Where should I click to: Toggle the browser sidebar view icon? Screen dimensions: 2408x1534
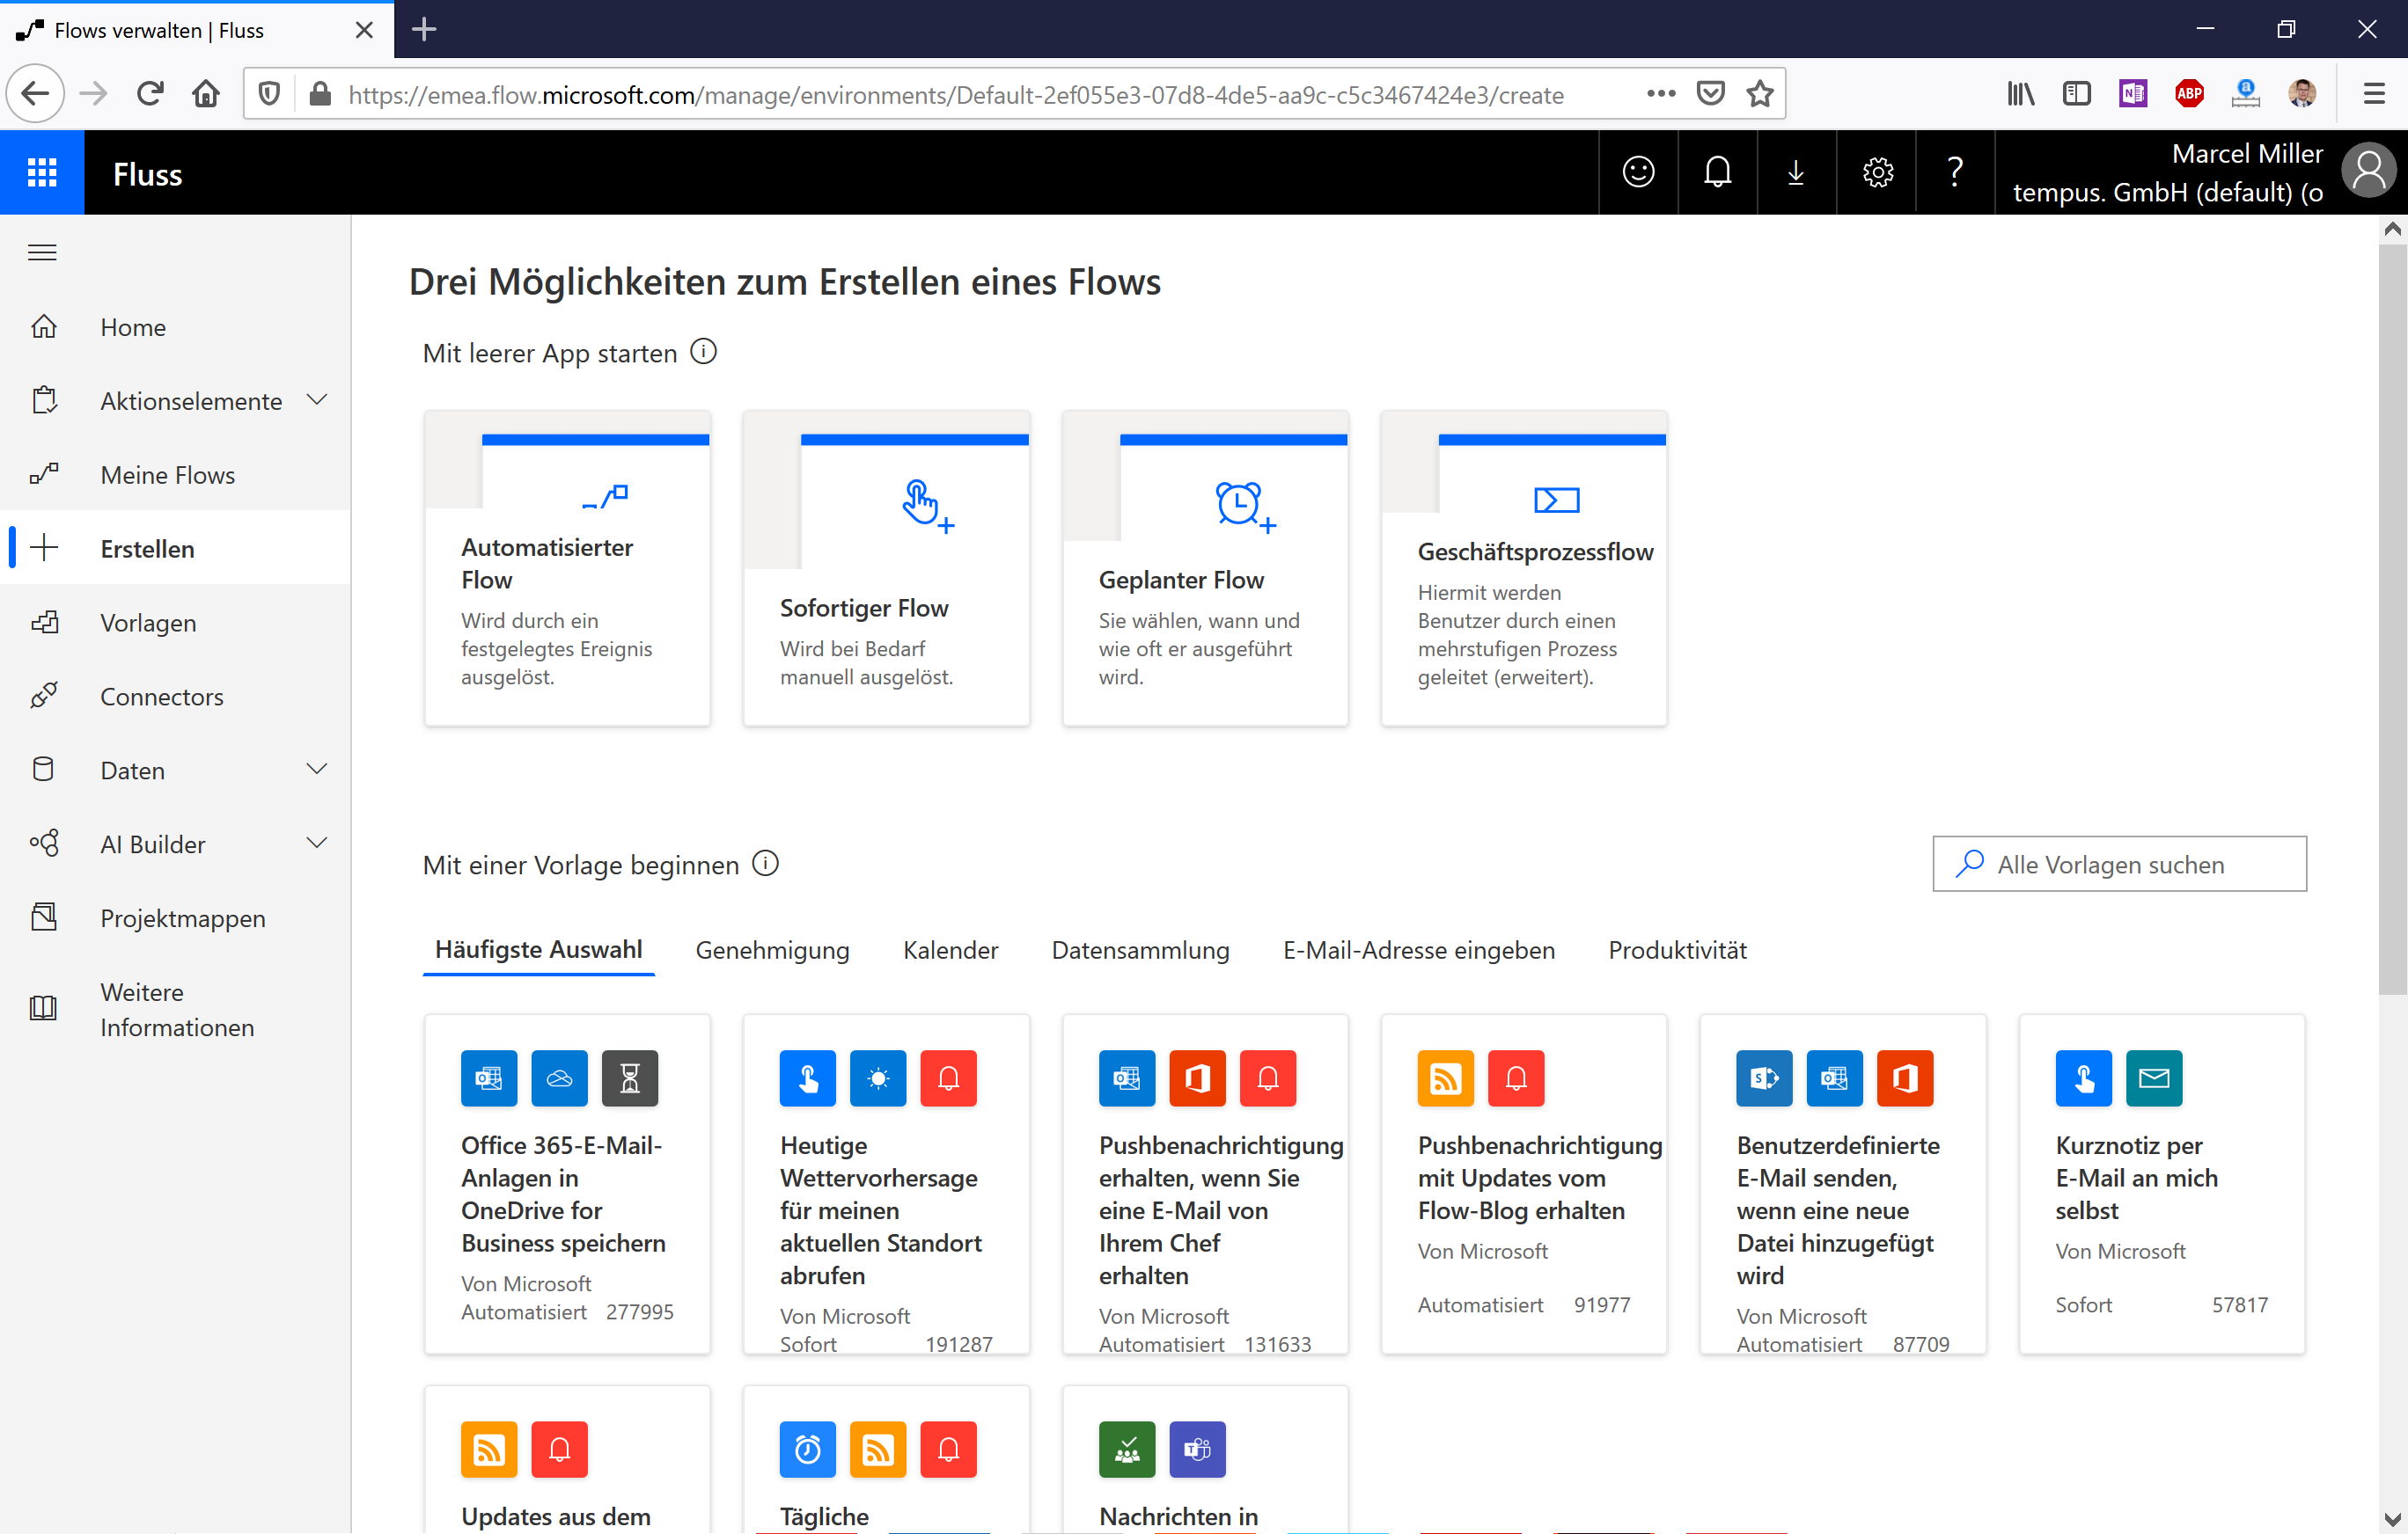point(2077,94)
